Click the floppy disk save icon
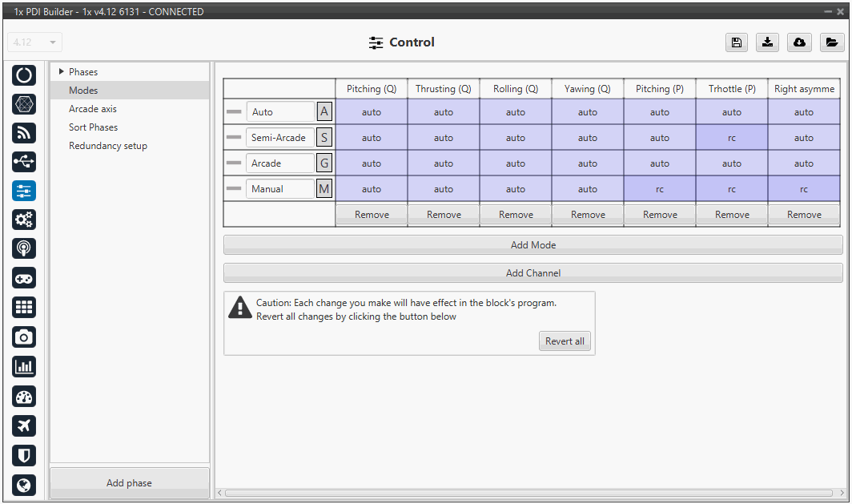The width and height of the screenshot is (852, 504). click(x=736, y=43)
